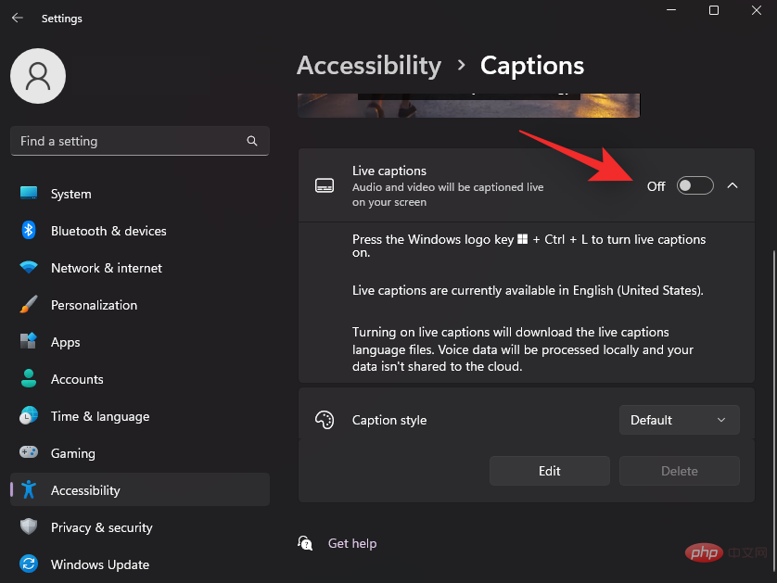Click the Personalization paintbrush icon

29,304
